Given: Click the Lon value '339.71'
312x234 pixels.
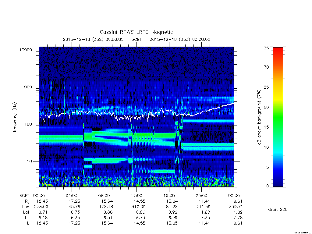Looking at the screenshot, I should [236, 207].
